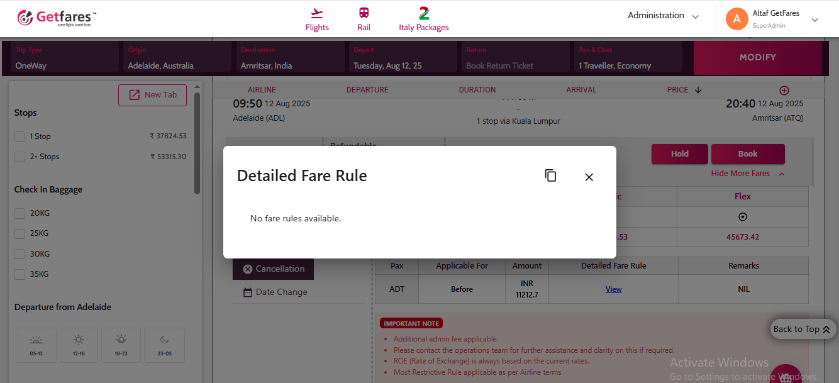
Task: Tick the 1 Stop checkbox
Action: [x=20, y=136]
